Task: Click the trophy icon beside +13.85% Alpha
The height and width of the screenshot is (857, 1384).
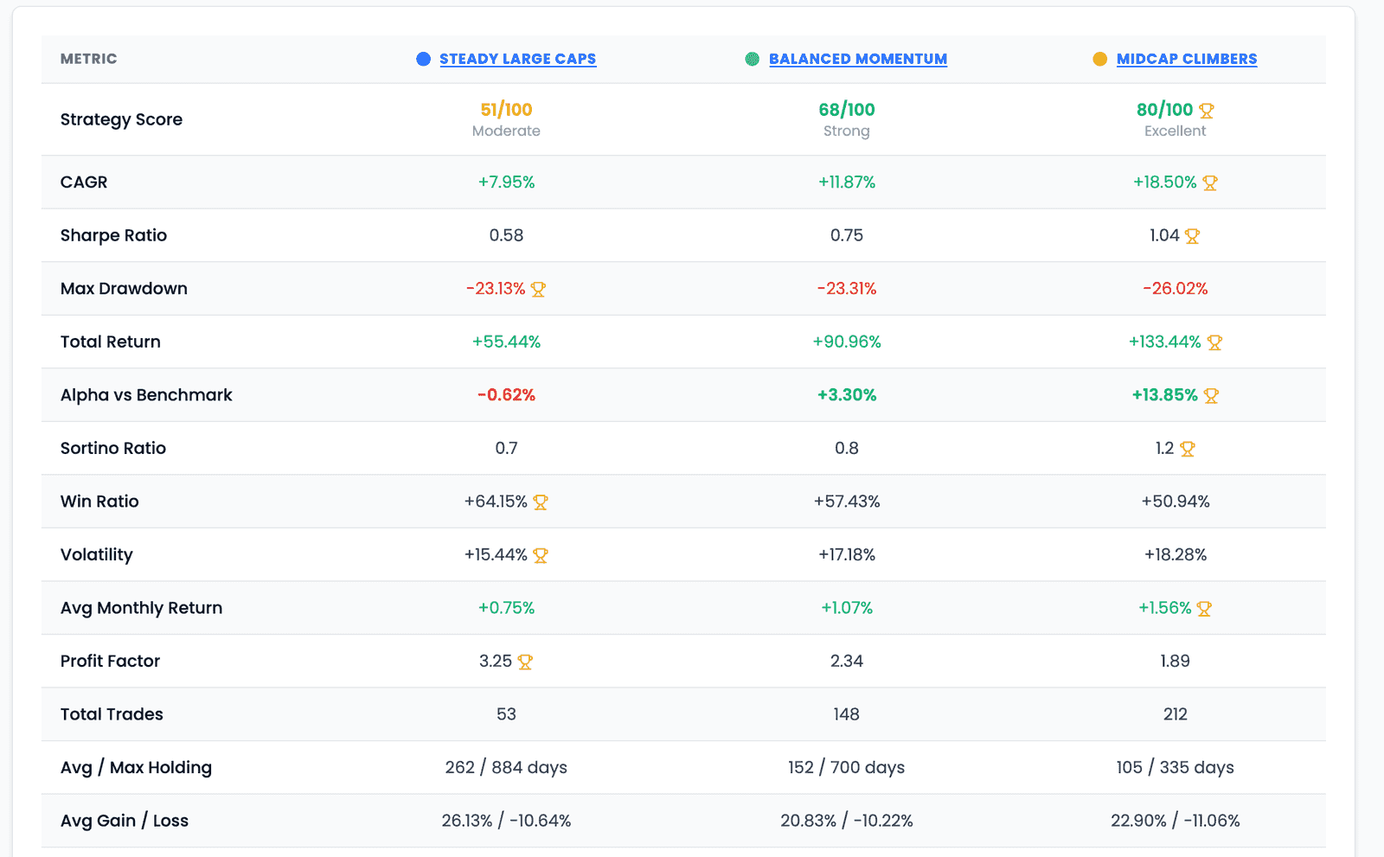Action: coord(1211,396)
